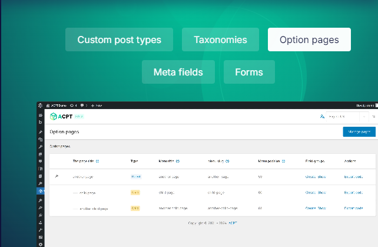The width and height of the screenshot is (378, 247).
Task: Click the info icon beside Menu position
Action: point(285,160)
